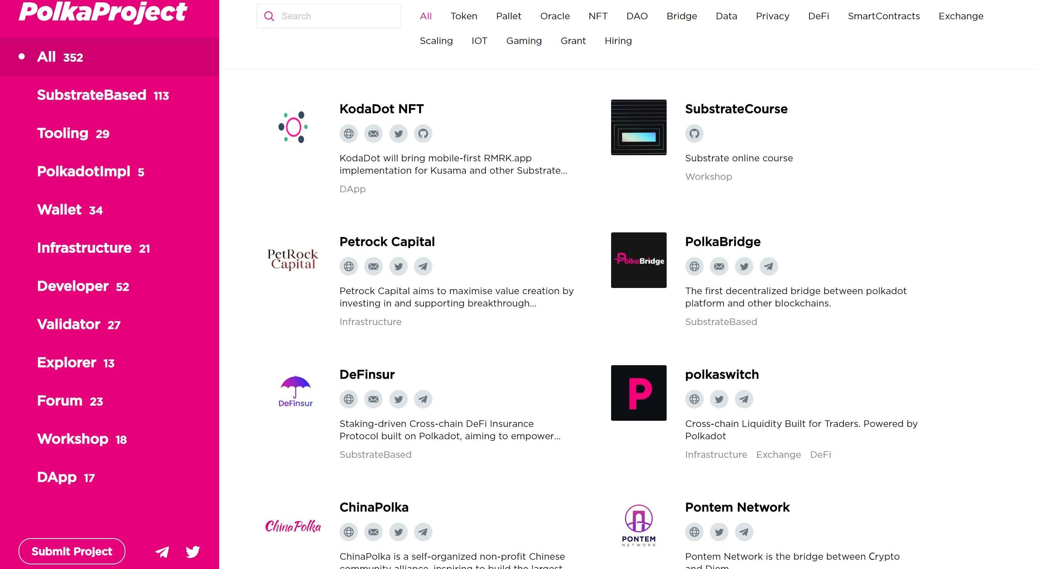Click the polkaswitch logo thumbnail
Screen dimensions: 1037x569
click(x=638, y=393)
